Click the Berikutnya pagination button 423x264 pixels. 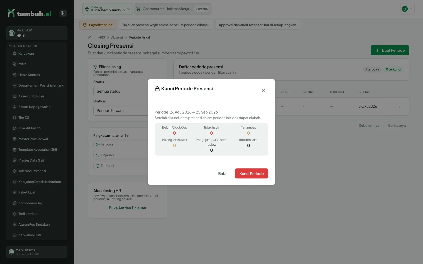[x=397, y=125]
